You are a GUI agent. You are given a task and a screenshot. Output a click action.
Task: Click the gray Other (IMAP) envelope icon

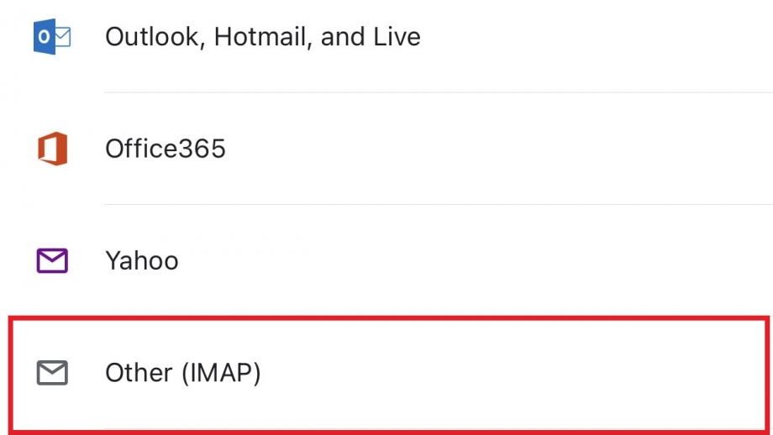pos(52,372)
